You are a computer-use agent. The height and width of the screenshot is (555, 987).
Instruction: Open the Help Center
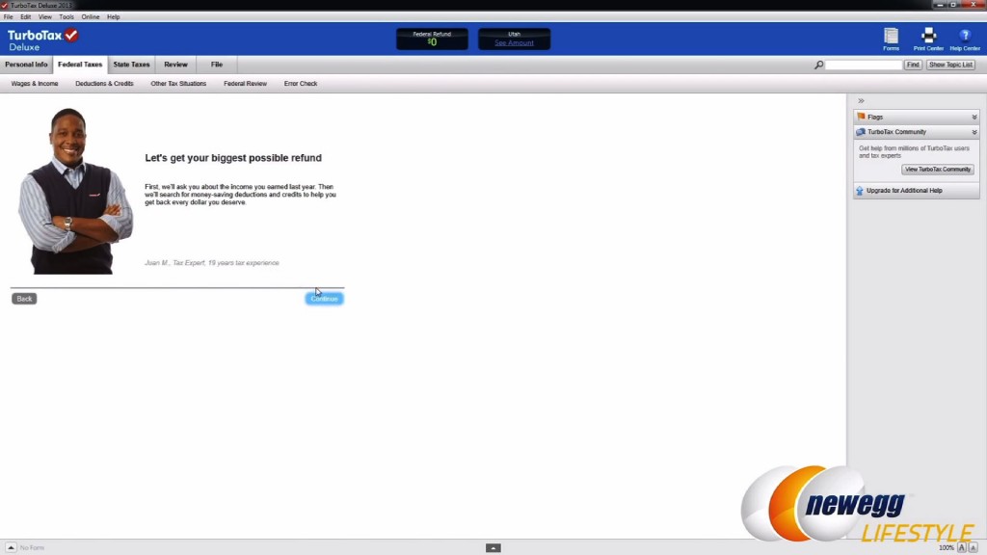(x=965, y=39)
